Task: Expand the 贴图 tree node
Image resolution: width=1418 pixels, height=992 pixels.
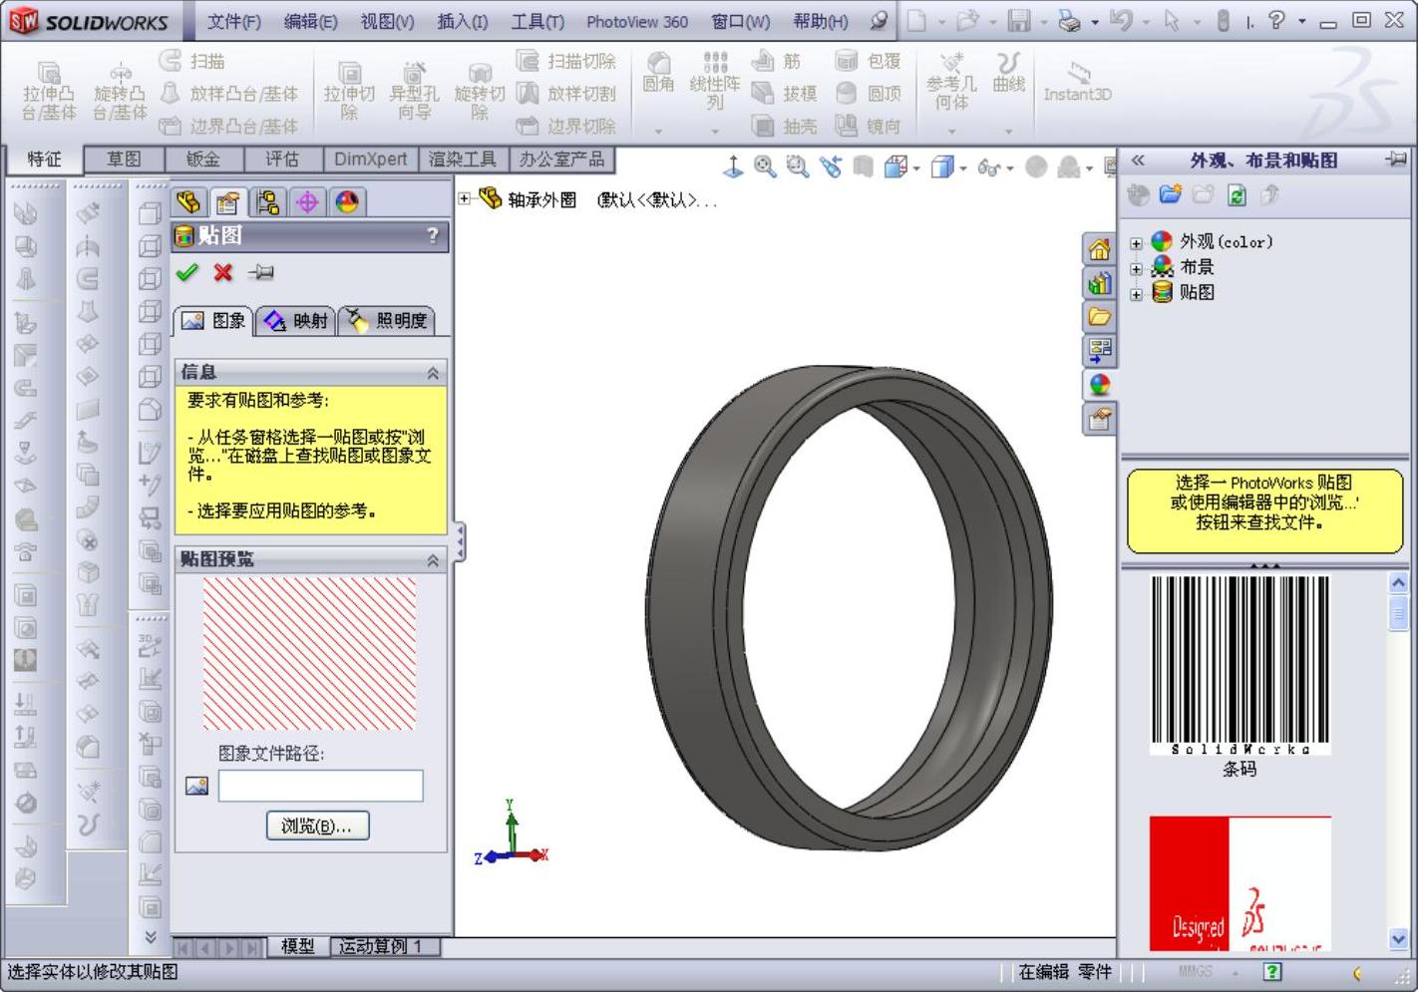Action: [x=1136, y=294]
